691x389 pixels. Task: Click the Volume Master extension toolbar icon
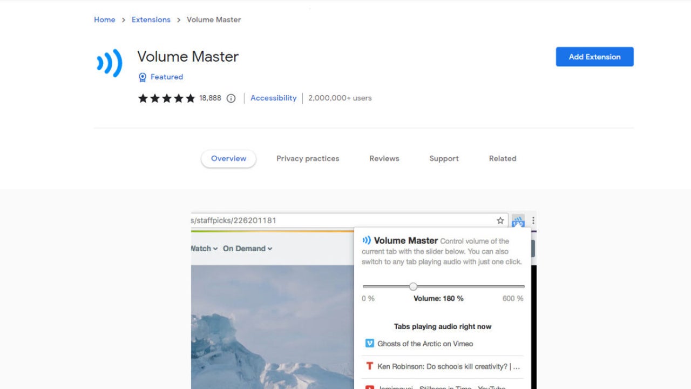click(x=518, y=220)
